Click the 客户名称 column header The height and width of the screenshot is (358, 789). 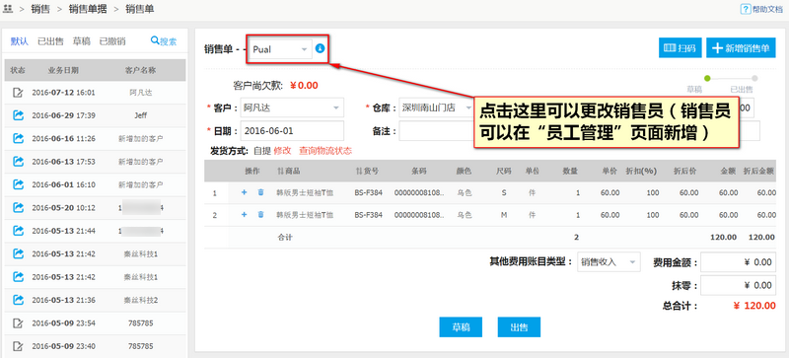click(140, 70)
